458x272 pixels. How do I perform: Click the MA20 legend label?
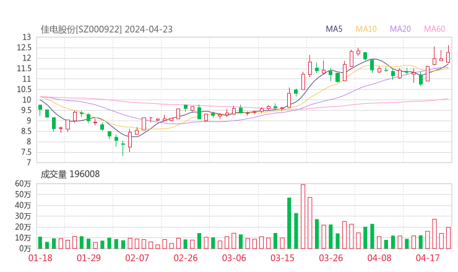[x=400, y=29]
